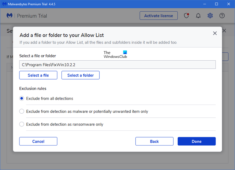Click the Activate license button
The width and height of the screenshot is (235, 170).
pyautogui.click(x=158, y=16)
